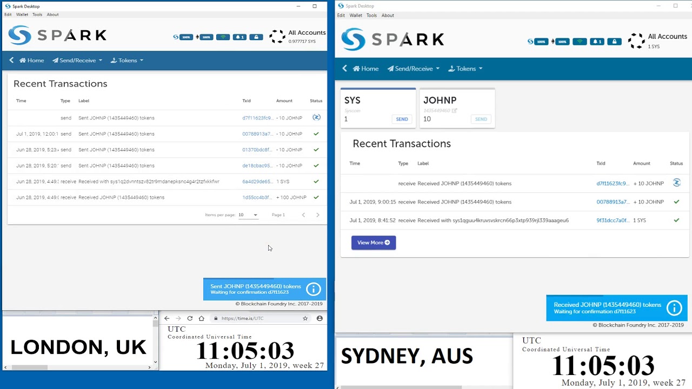Open the Items per page dropdown showing 10

pos(248,215)
